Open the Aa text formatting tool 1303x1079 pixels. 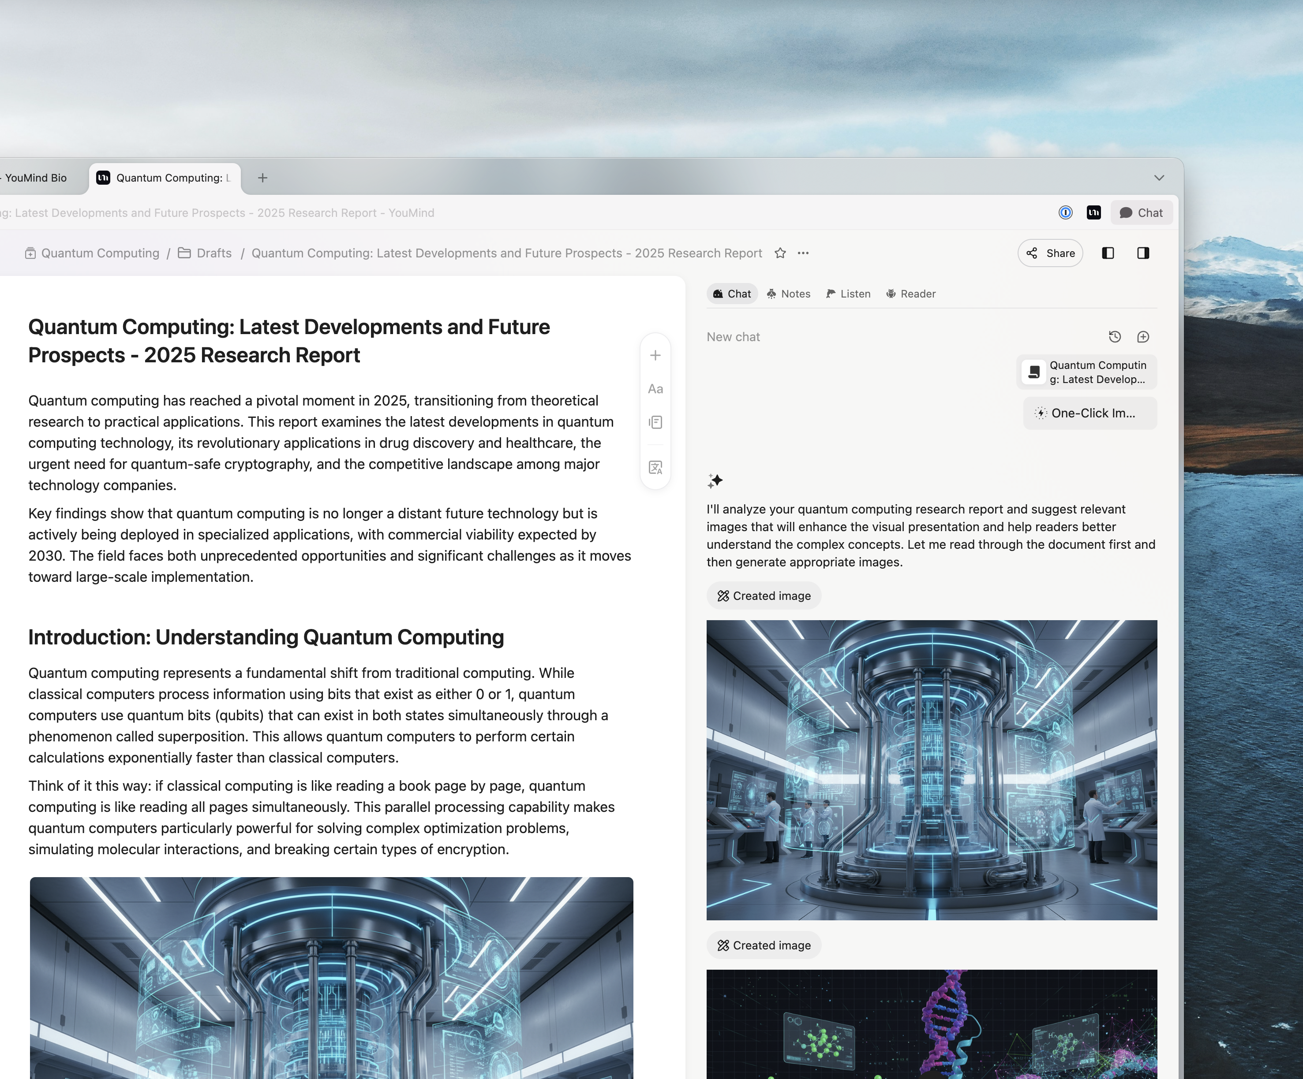point(655,389)
